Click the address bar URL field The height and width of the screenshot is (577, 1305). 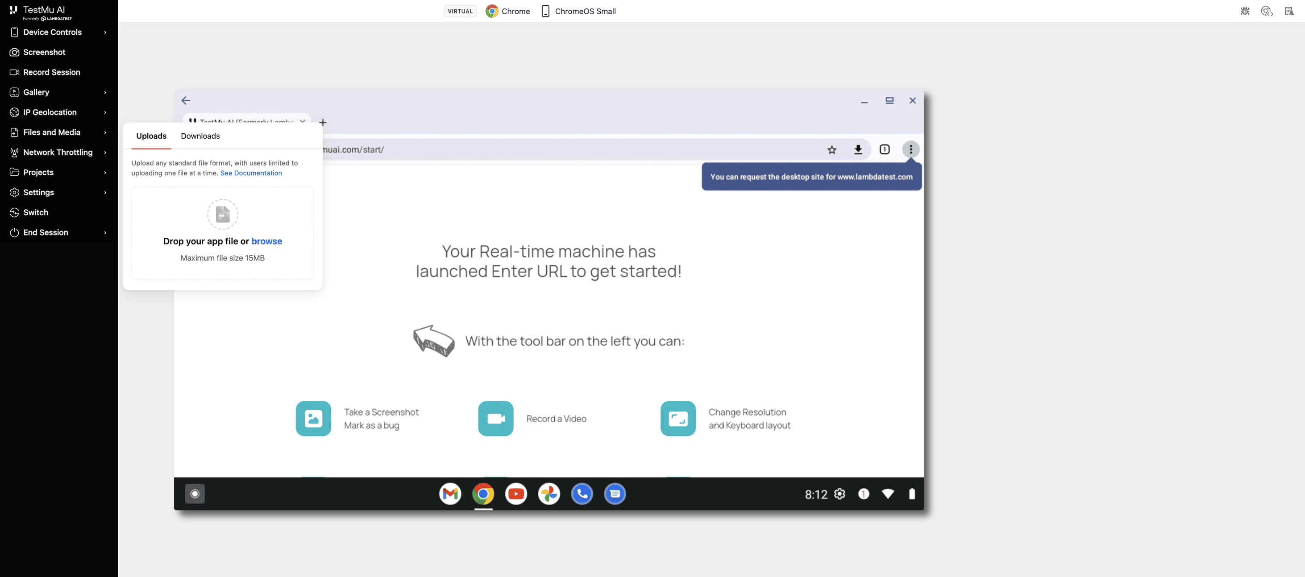click(567, 150)
